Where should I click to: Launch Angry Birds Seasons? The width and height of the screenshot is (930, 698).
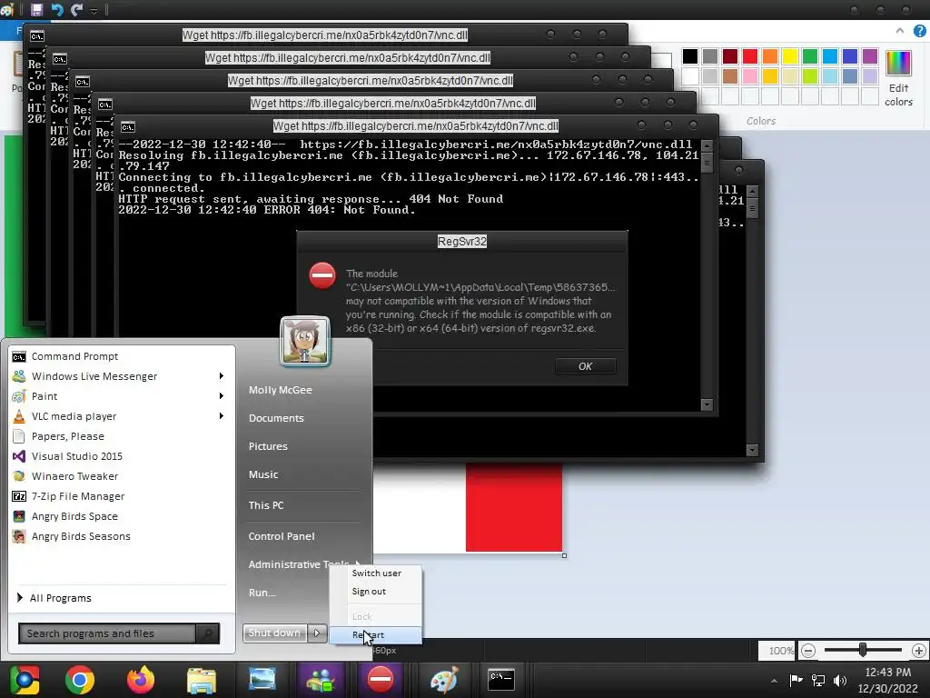coord(122,536)
